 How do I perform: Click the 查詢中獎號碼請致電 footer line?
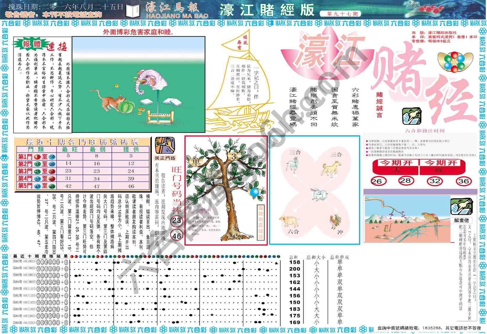[x=429, y=328]
